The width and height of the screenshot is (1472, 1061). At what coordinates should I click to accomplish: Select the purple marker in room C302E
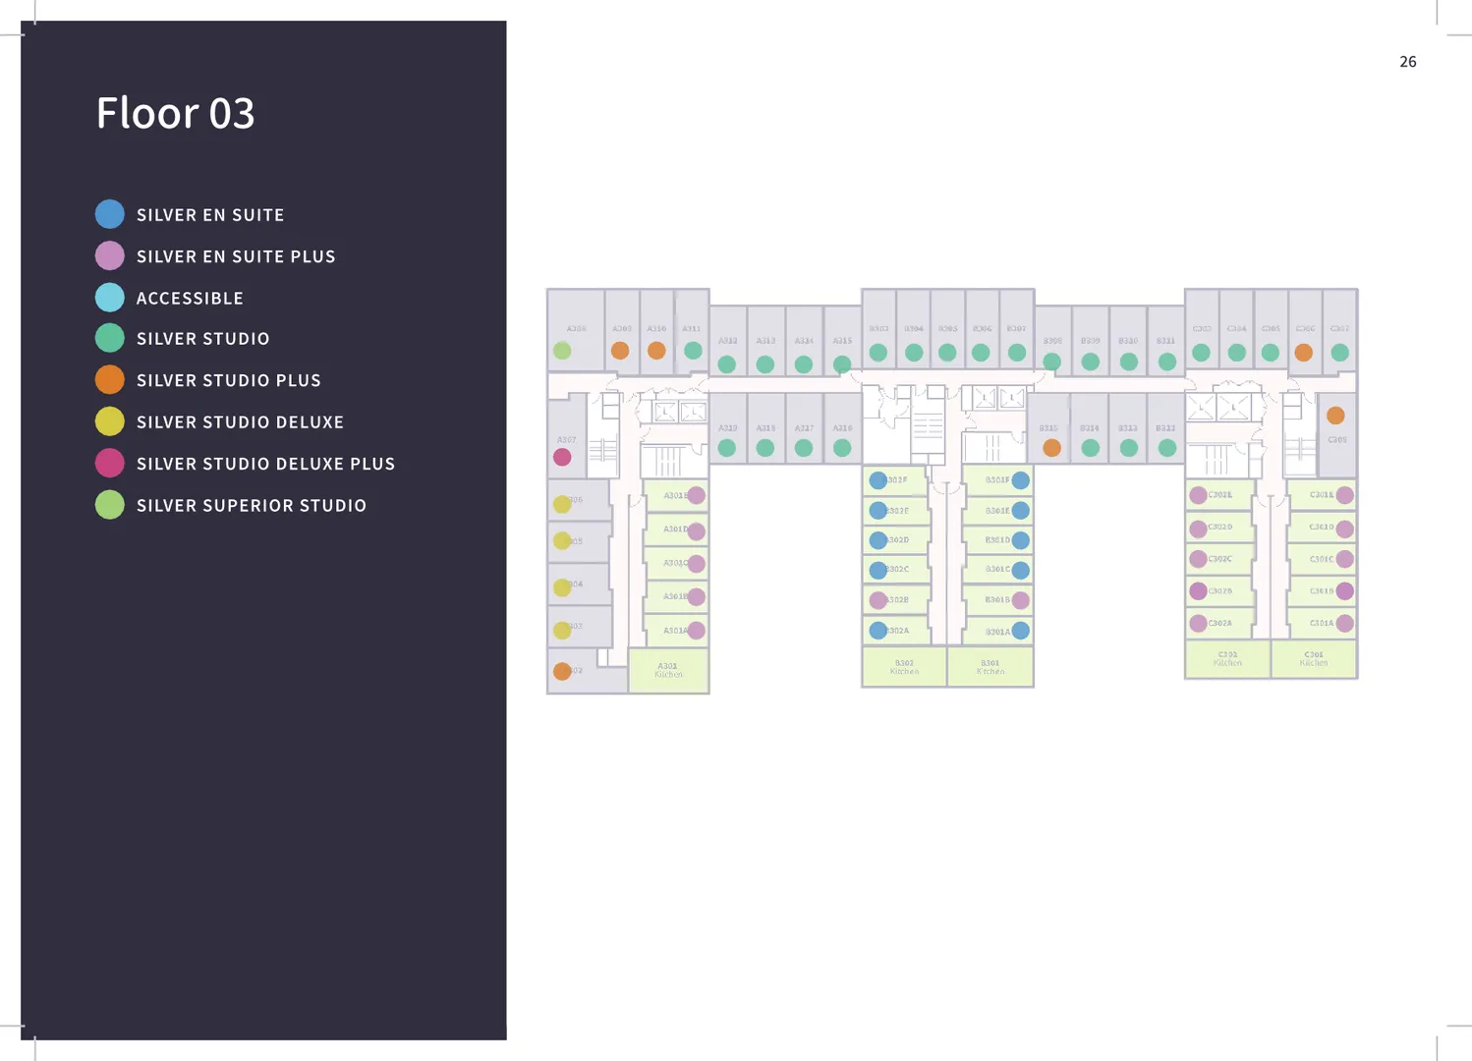pos(1198,495)
